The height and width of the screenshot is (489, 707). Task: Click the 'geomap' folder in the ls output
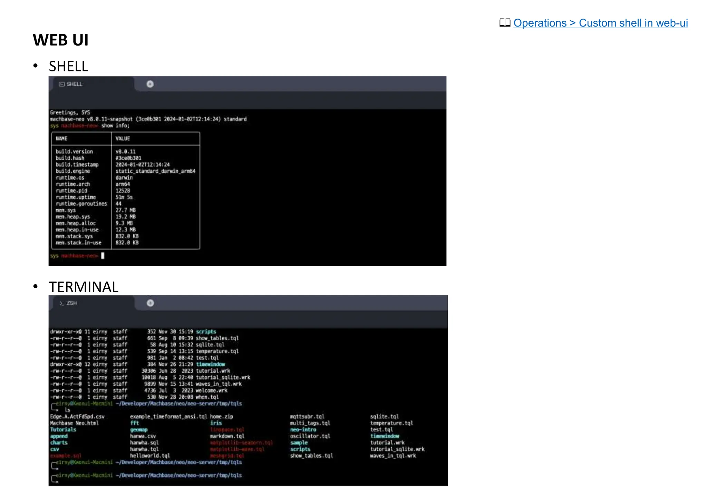click(x=139, y=429)
